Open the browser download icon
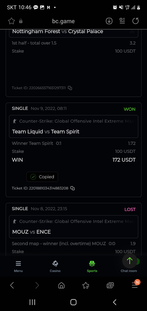 109,21
